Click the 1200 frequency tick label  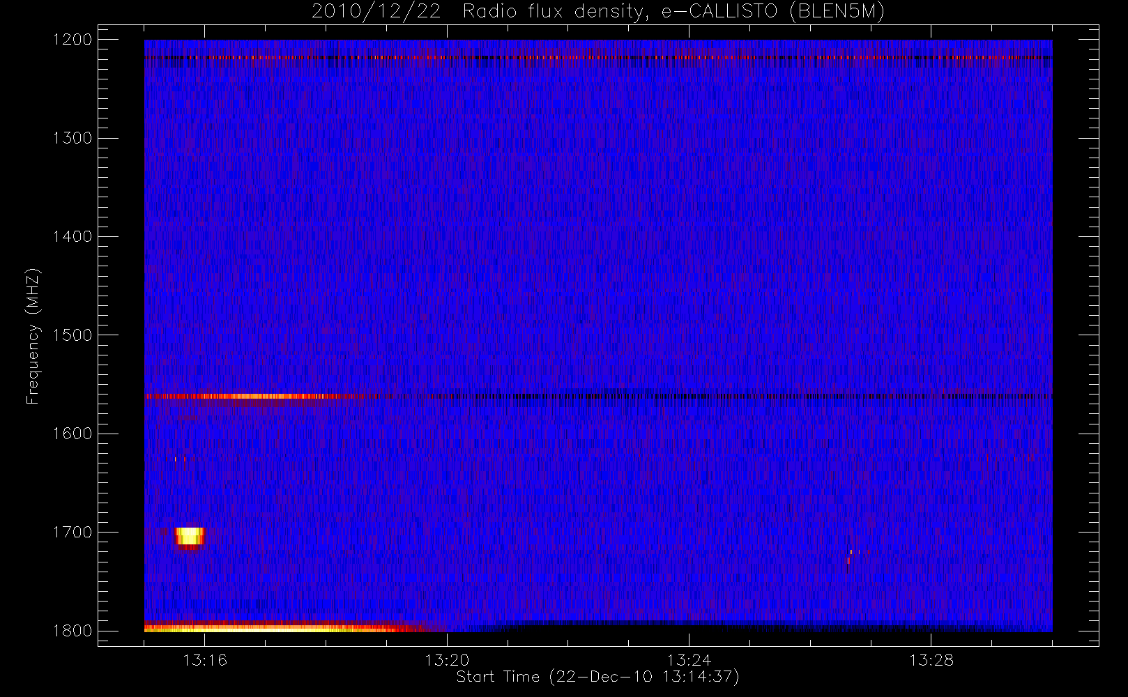(x=73, y=40)
